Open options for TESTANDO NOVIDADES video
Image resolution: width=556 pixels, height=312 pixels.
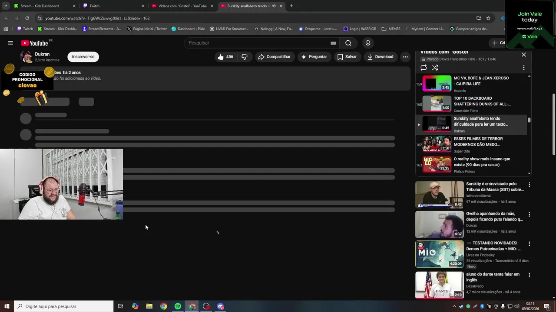529,244
